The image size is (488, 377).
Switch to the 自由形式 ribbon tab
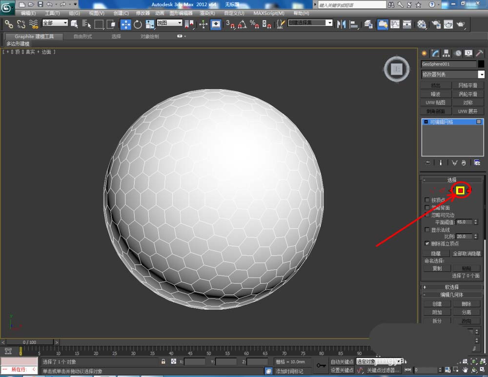[83, 37]
